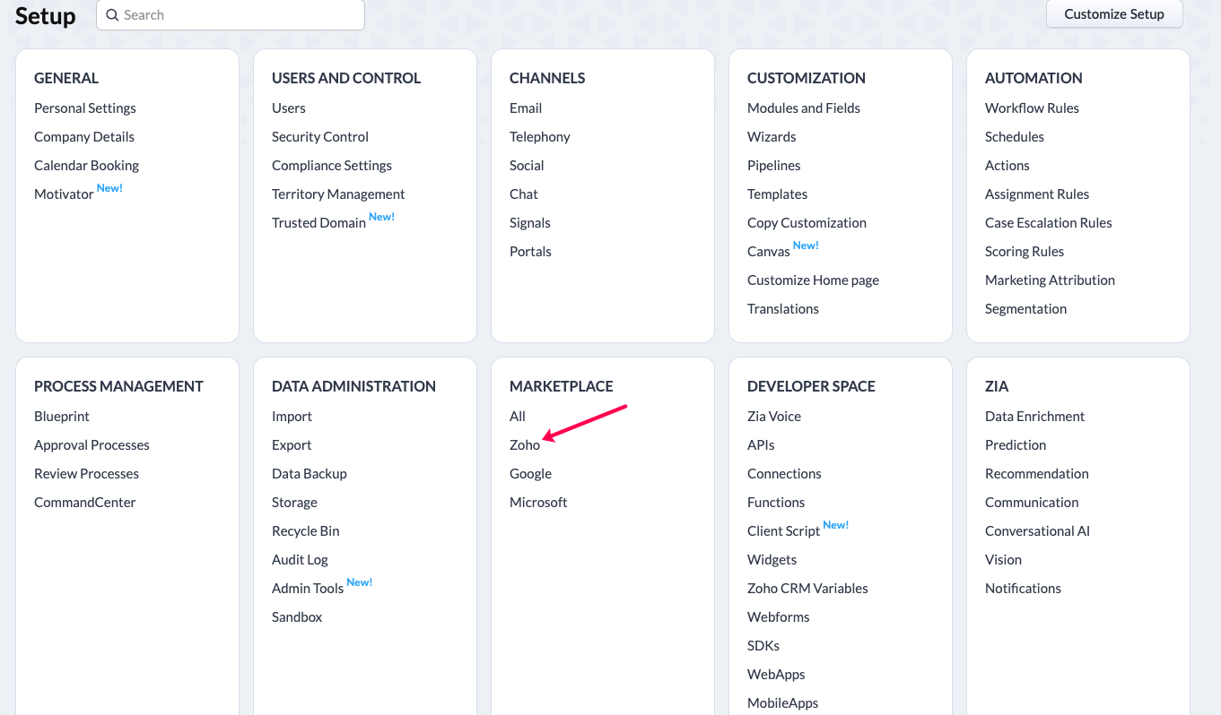The width and height of the screenshot is (1221, 715).
Task: Open Motivator under General
Action: (64, 194)
